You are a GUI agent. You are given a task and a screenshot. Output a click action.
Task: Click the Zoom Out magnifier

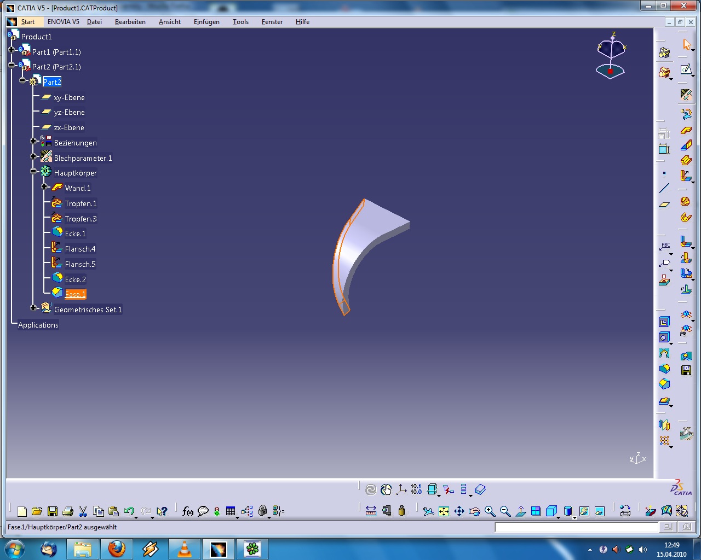pyautogui.click(x=505, y=511)
